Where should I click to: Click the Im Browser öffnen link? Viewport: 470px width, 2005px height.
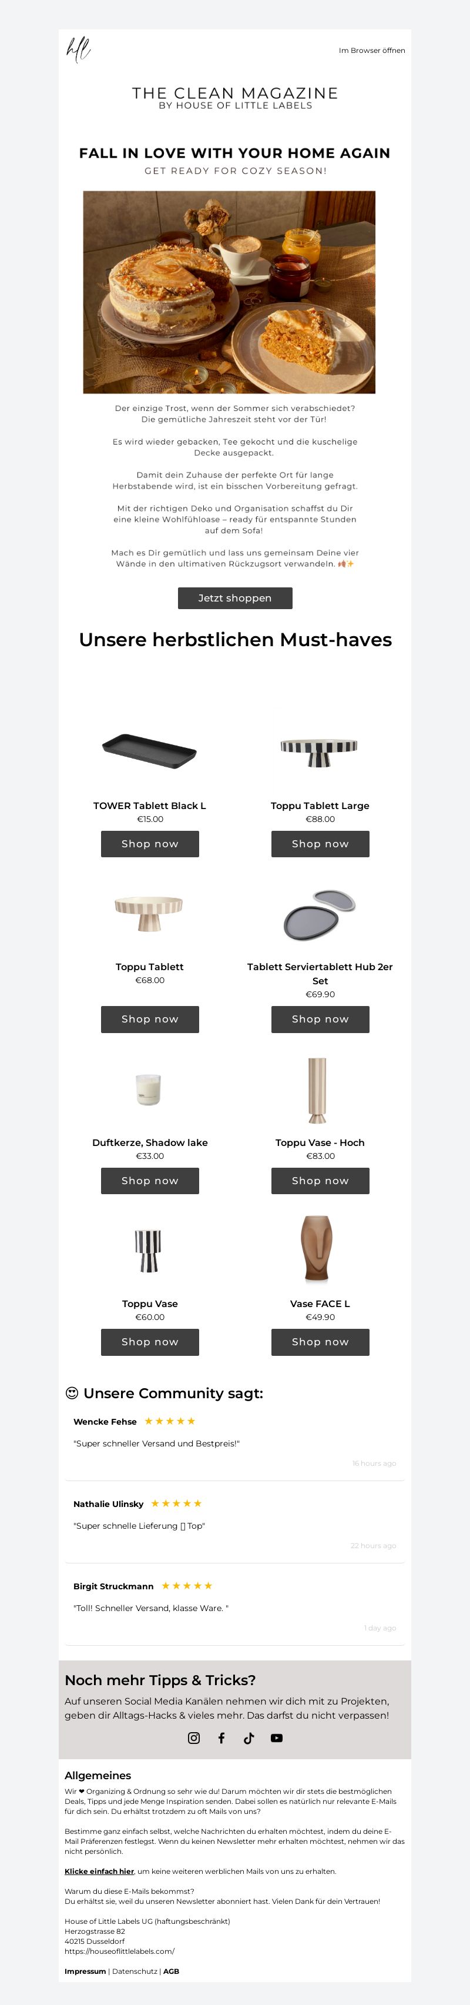(x=372, y=51)
